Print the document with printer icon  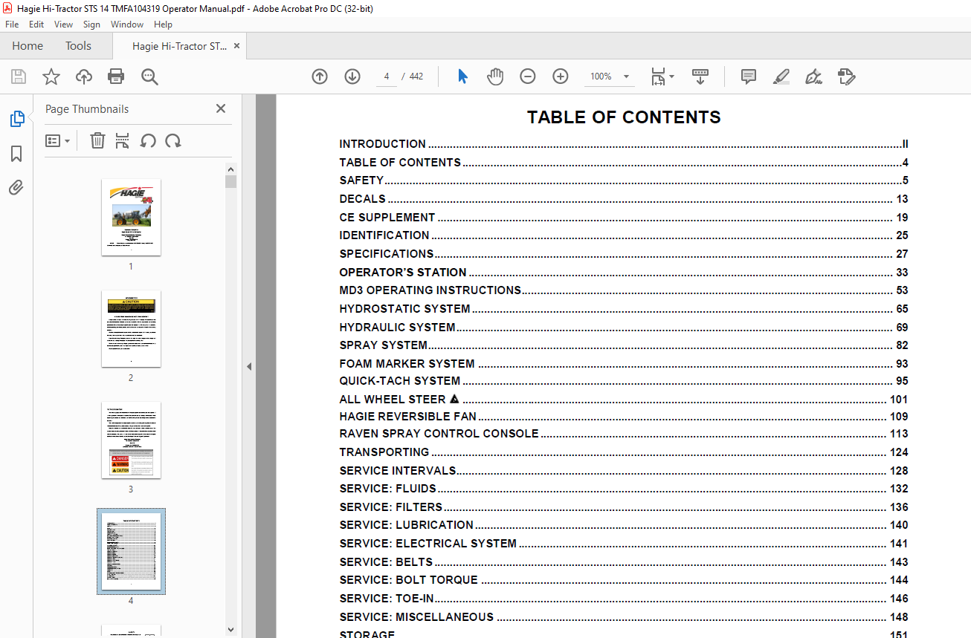[x=116, y=77]
